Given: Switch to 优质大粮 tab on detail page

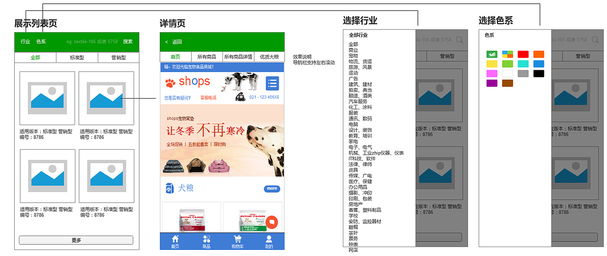Looking at the screenshot, I should pyautogui.click(x=269, y=57).
